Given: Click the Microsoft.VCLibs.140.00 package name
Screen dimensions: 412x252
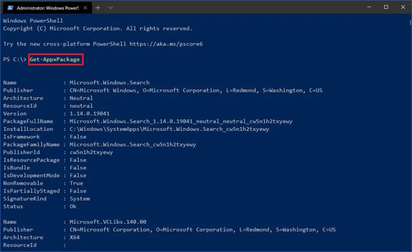Looking at the screenshot, I should (108, 222).
